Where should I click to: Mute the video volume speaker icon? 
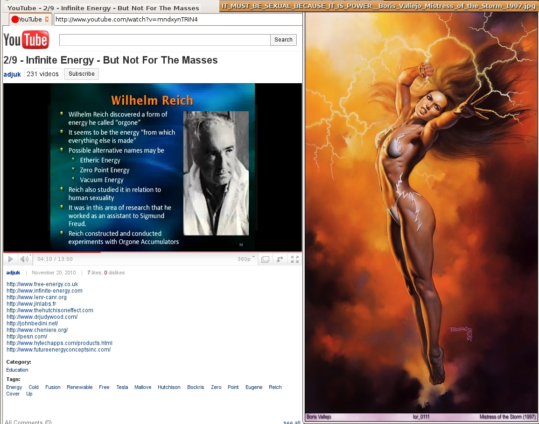pos(24,259)
